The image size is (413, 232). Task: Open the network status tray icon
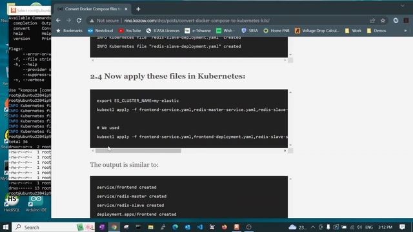point(352,227)
